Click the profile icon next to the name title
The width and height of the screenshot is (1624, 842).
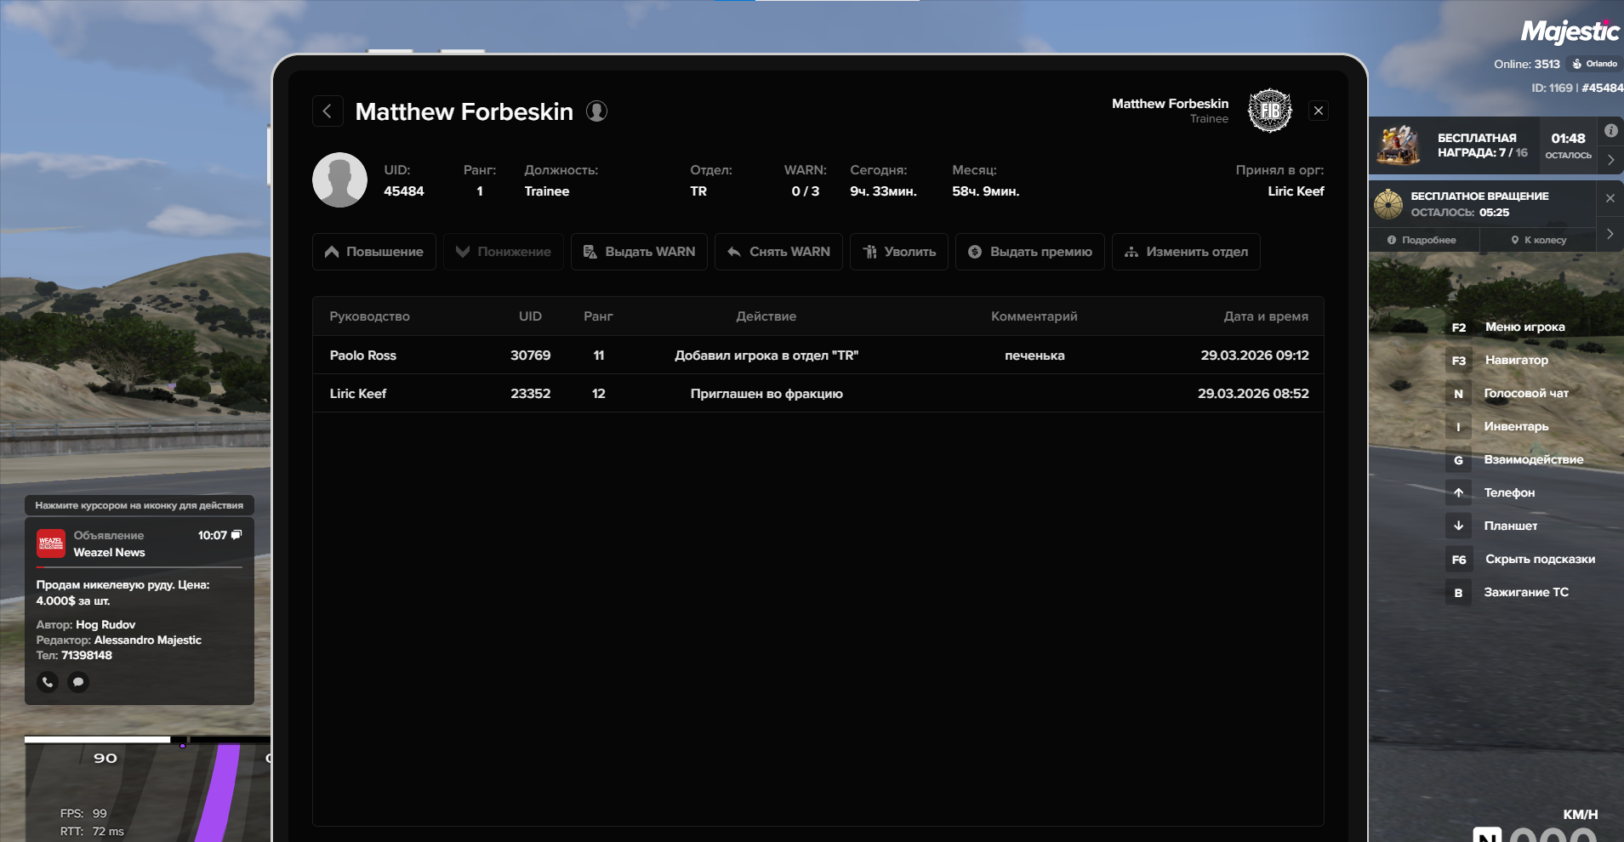596,111
